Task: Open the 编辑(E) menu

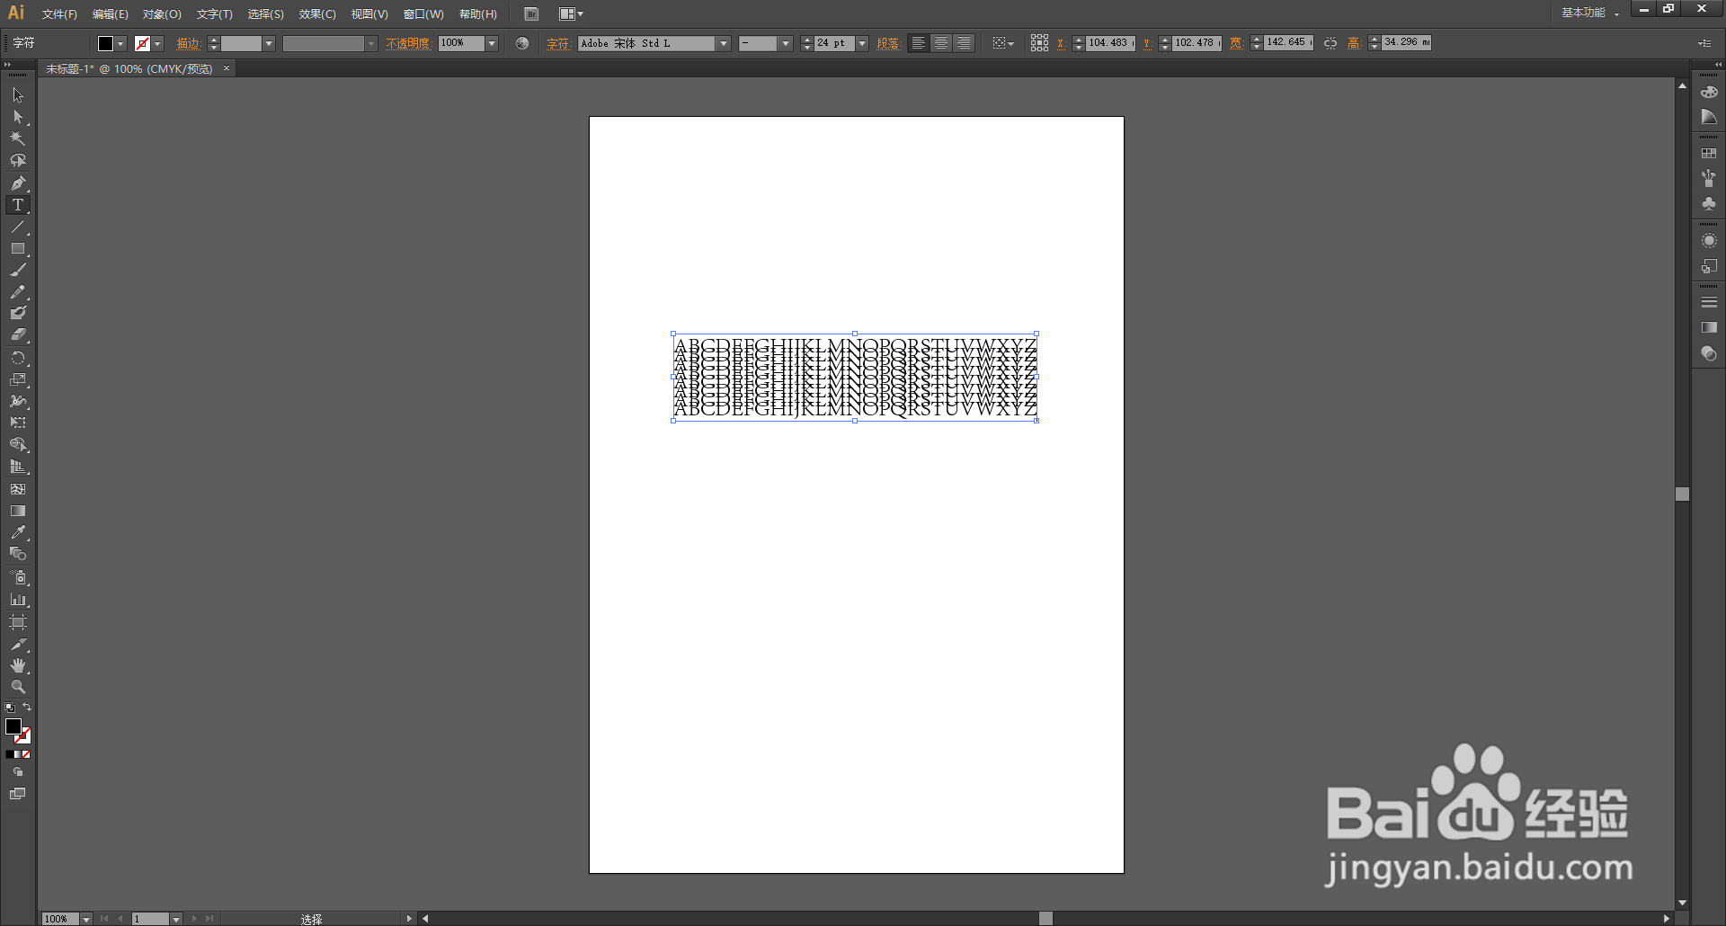Action: pos(110,14)
